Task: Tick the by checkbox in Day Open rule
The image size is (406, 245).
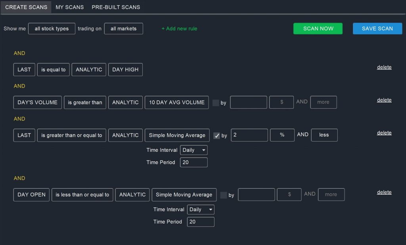Action: (224, 195)
